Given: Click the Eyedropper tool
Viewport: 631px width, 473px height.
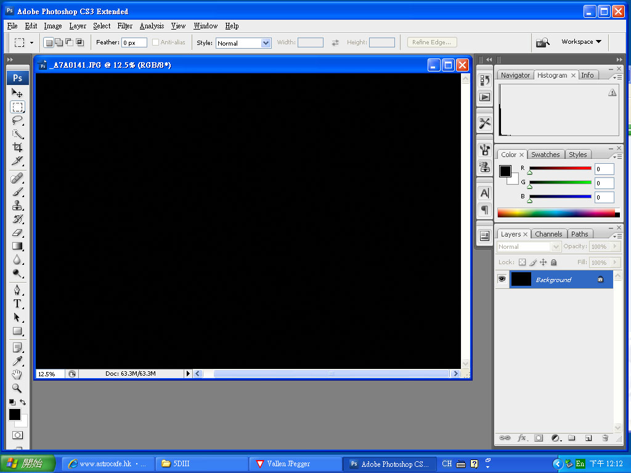Looking at the screenshot, I should coord(17,361).
